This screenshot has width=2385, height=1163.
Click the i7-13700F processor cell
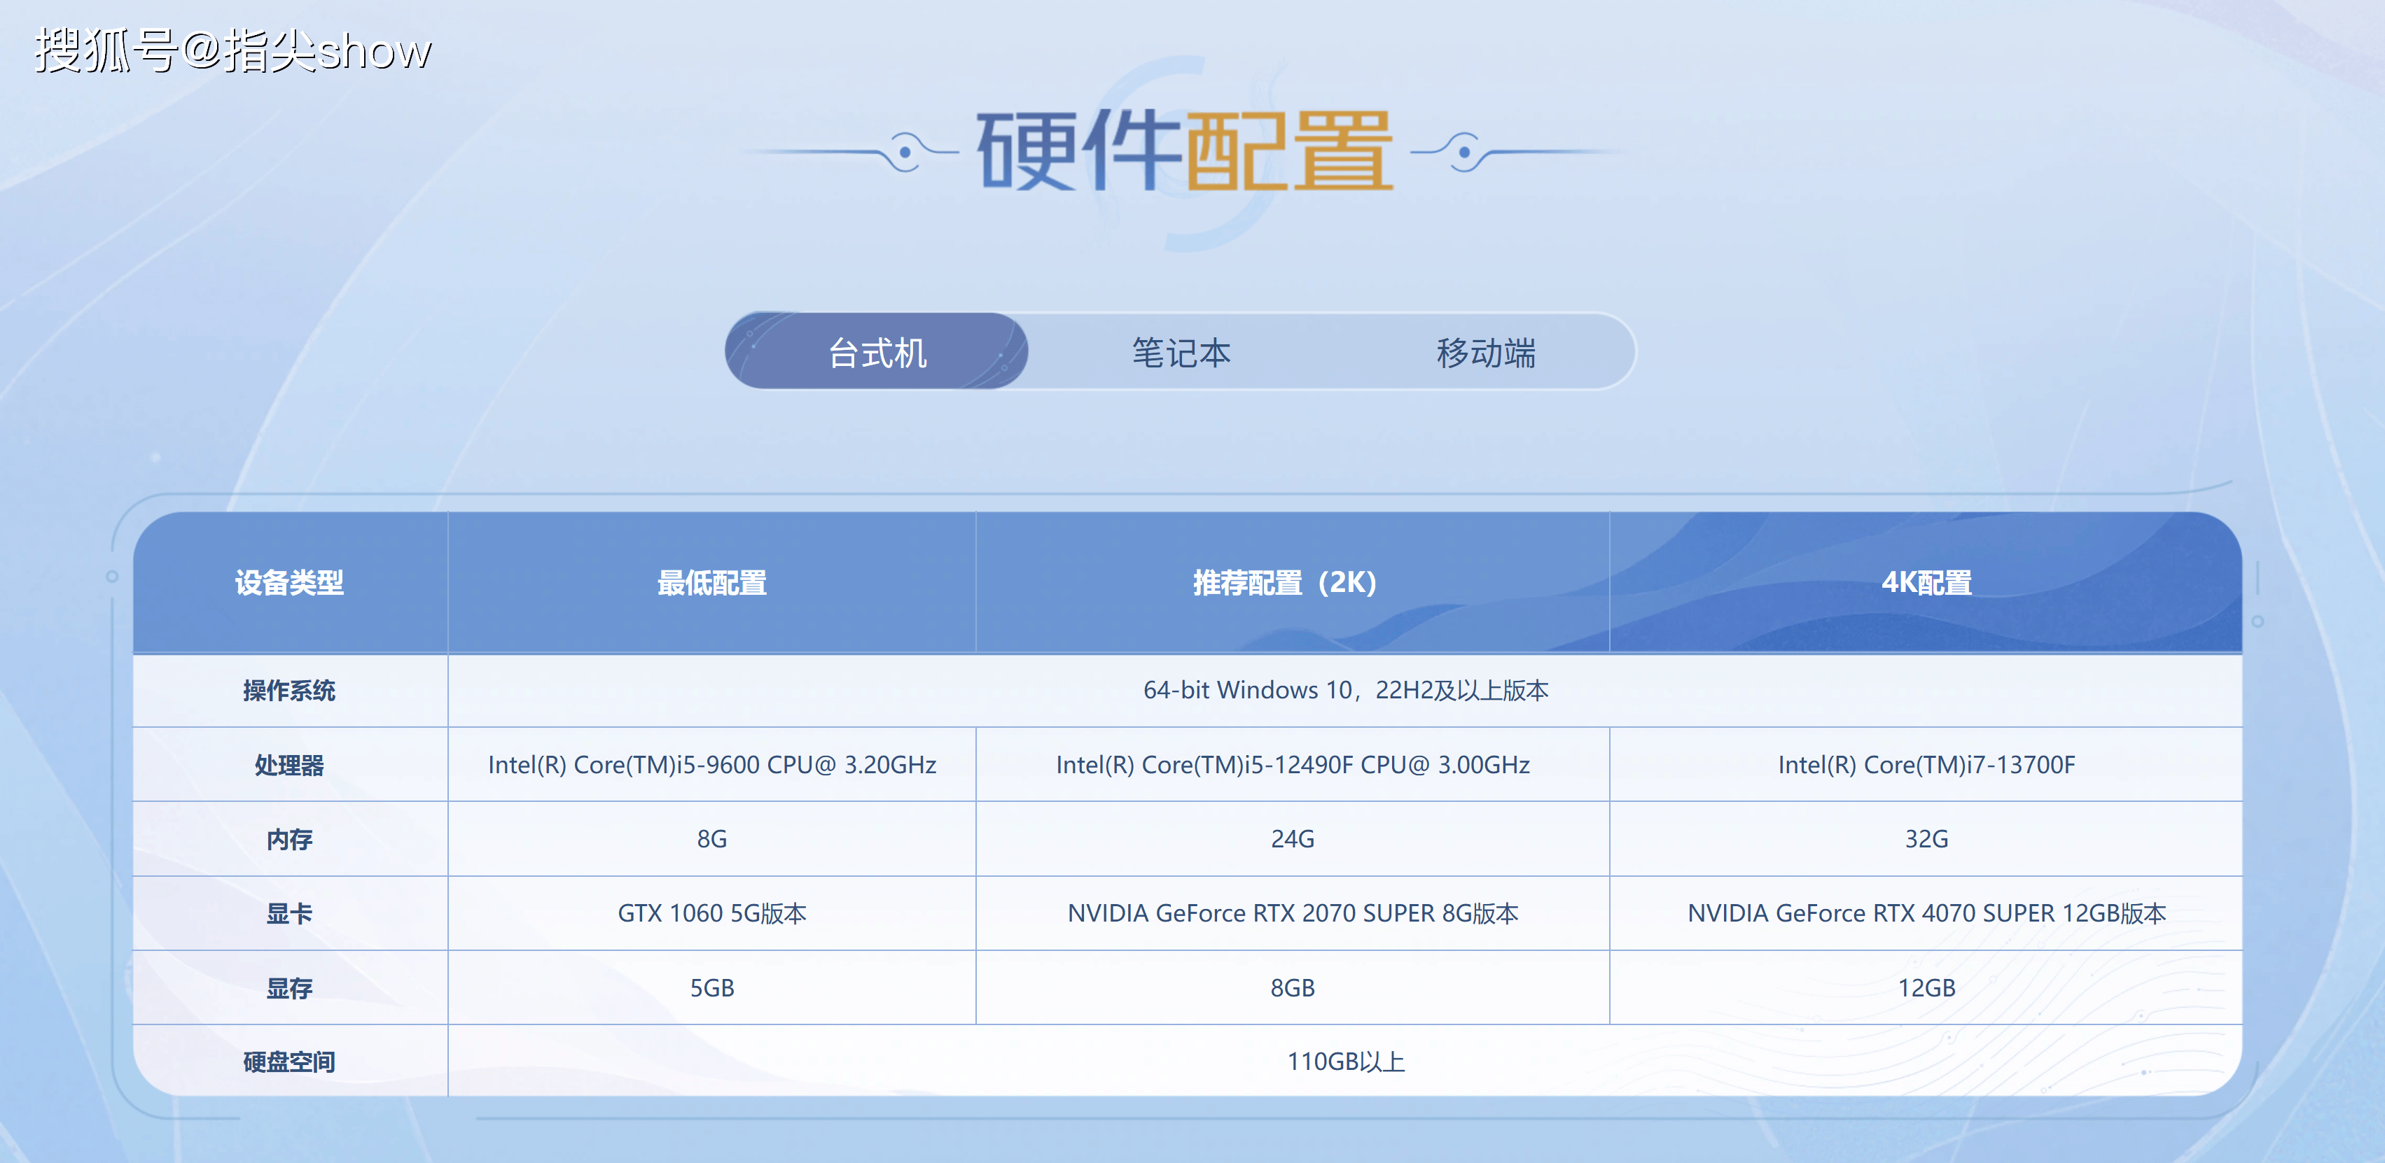point(1926,765)
